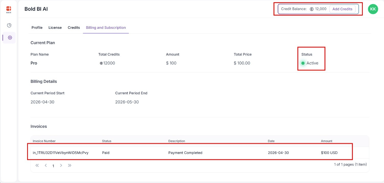Go to last page of invoices
The image size is (384, 183).
[x=70, y=165]
